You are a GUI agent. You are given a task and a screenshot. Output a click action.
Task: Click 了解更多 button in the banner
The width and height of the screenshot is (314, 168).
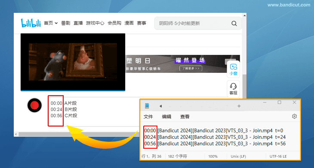191,69
